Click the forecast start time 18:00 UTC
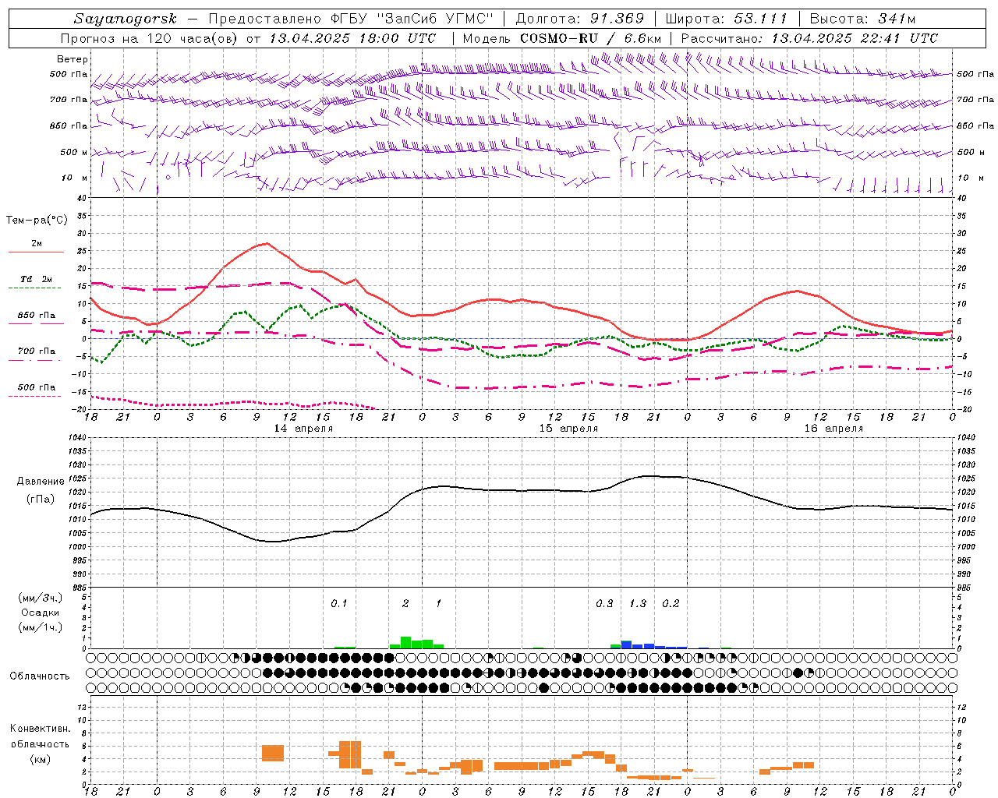The height and width of the screenshot is (798, 998). click(398, 38)
